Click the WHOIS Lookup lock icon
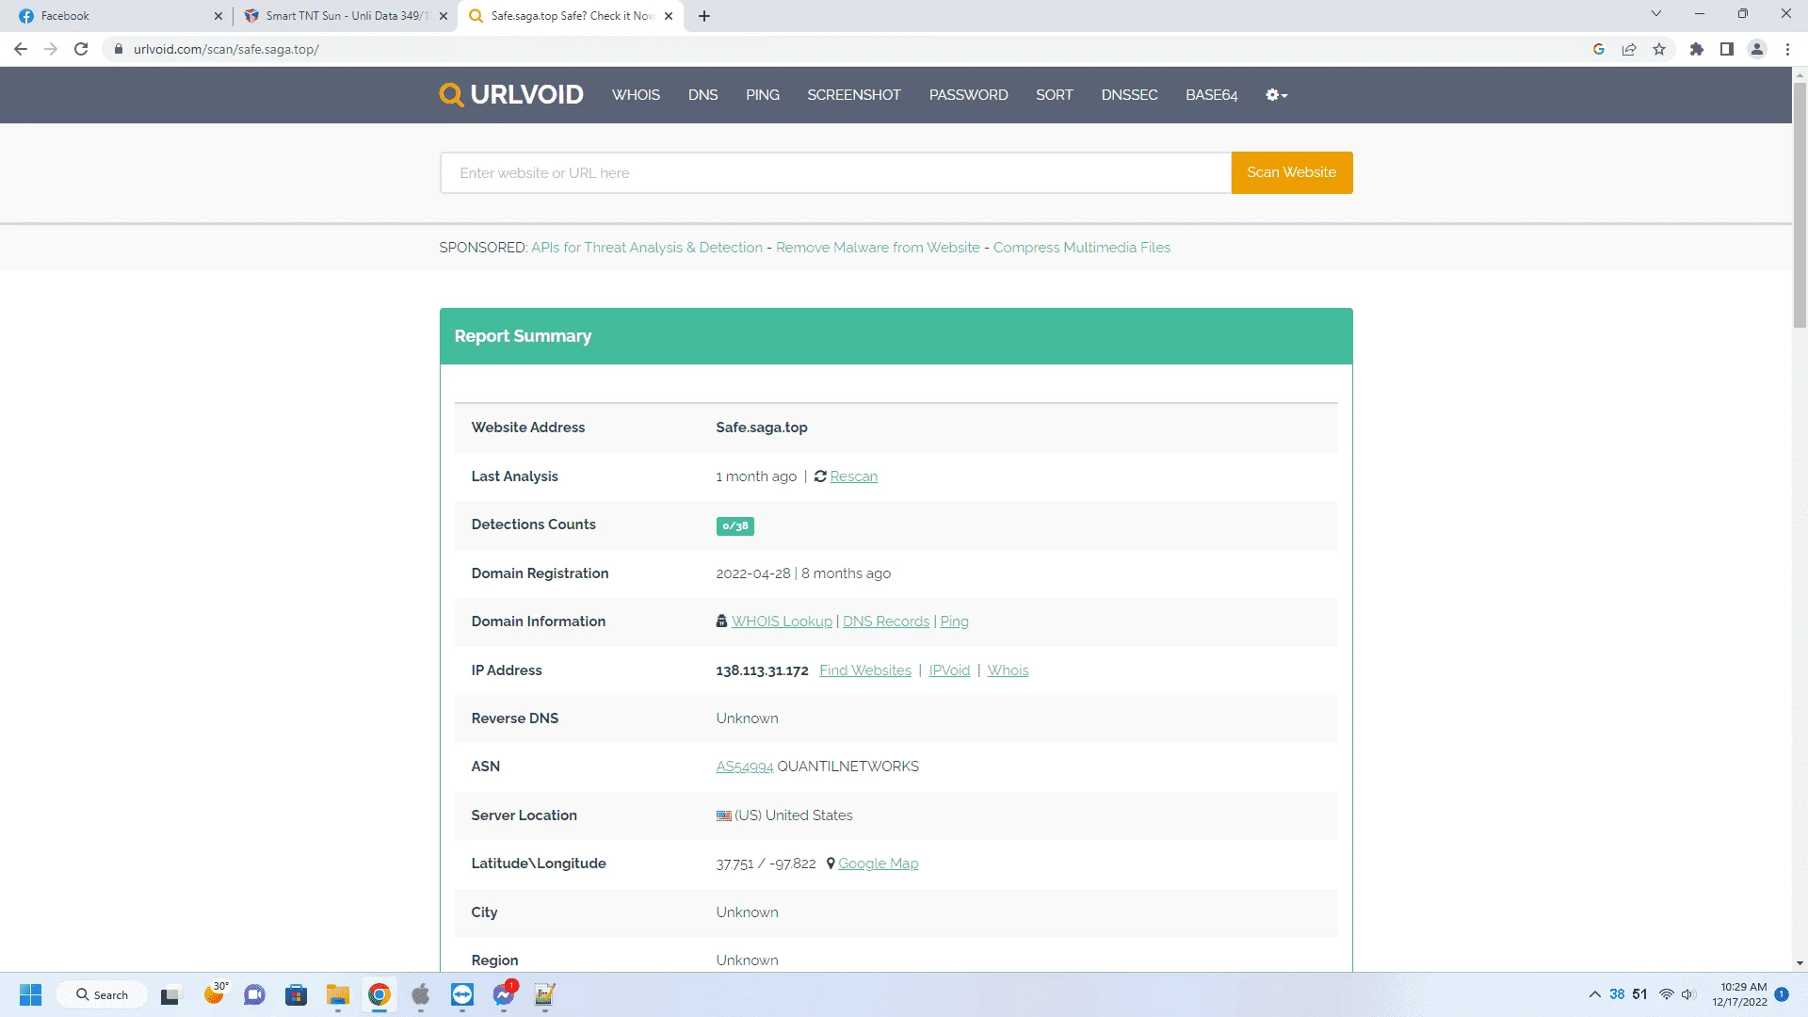The height and width of the screenshot is (1017, 1808). 721,621
